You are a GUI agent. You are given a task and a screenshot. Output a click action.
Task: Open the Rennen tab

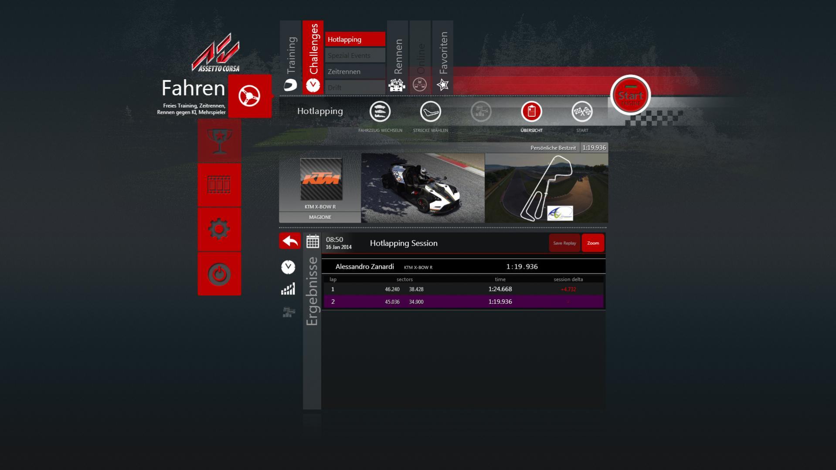click(398, 57)
